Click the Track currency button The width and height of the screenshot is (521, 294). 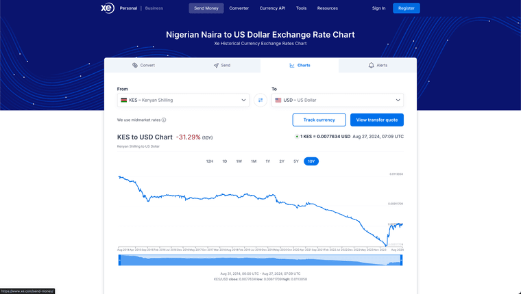pos(319,120)
